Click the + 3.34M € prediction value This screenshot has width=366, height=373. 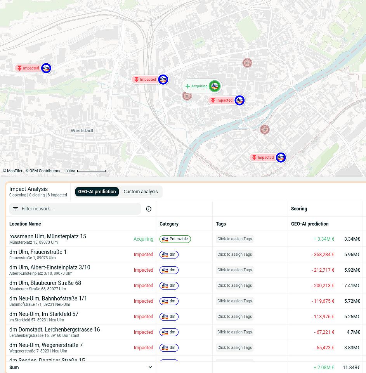(x=324, y=239)
